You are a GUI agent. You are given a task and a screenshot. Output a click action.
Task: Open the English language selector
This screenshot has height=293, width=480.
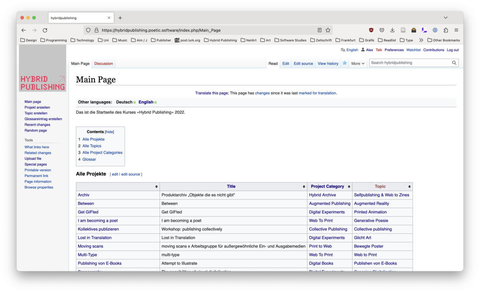click(x=349, y=50)
